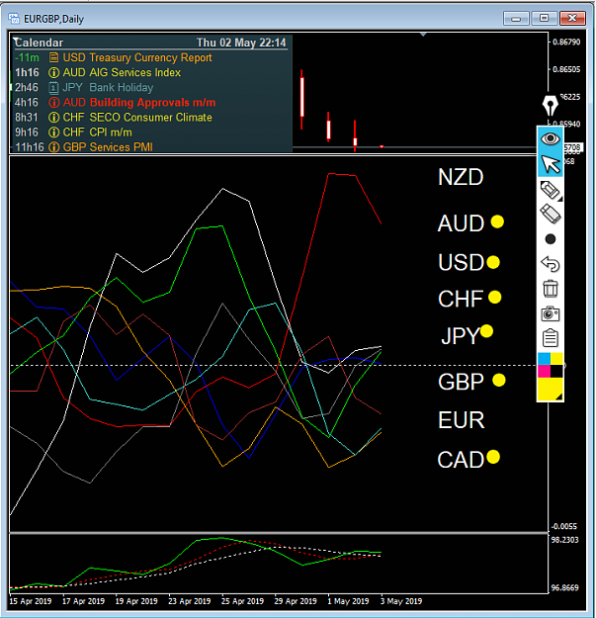Toggle the yellow dot beside JPY

[x=486, y=331]
